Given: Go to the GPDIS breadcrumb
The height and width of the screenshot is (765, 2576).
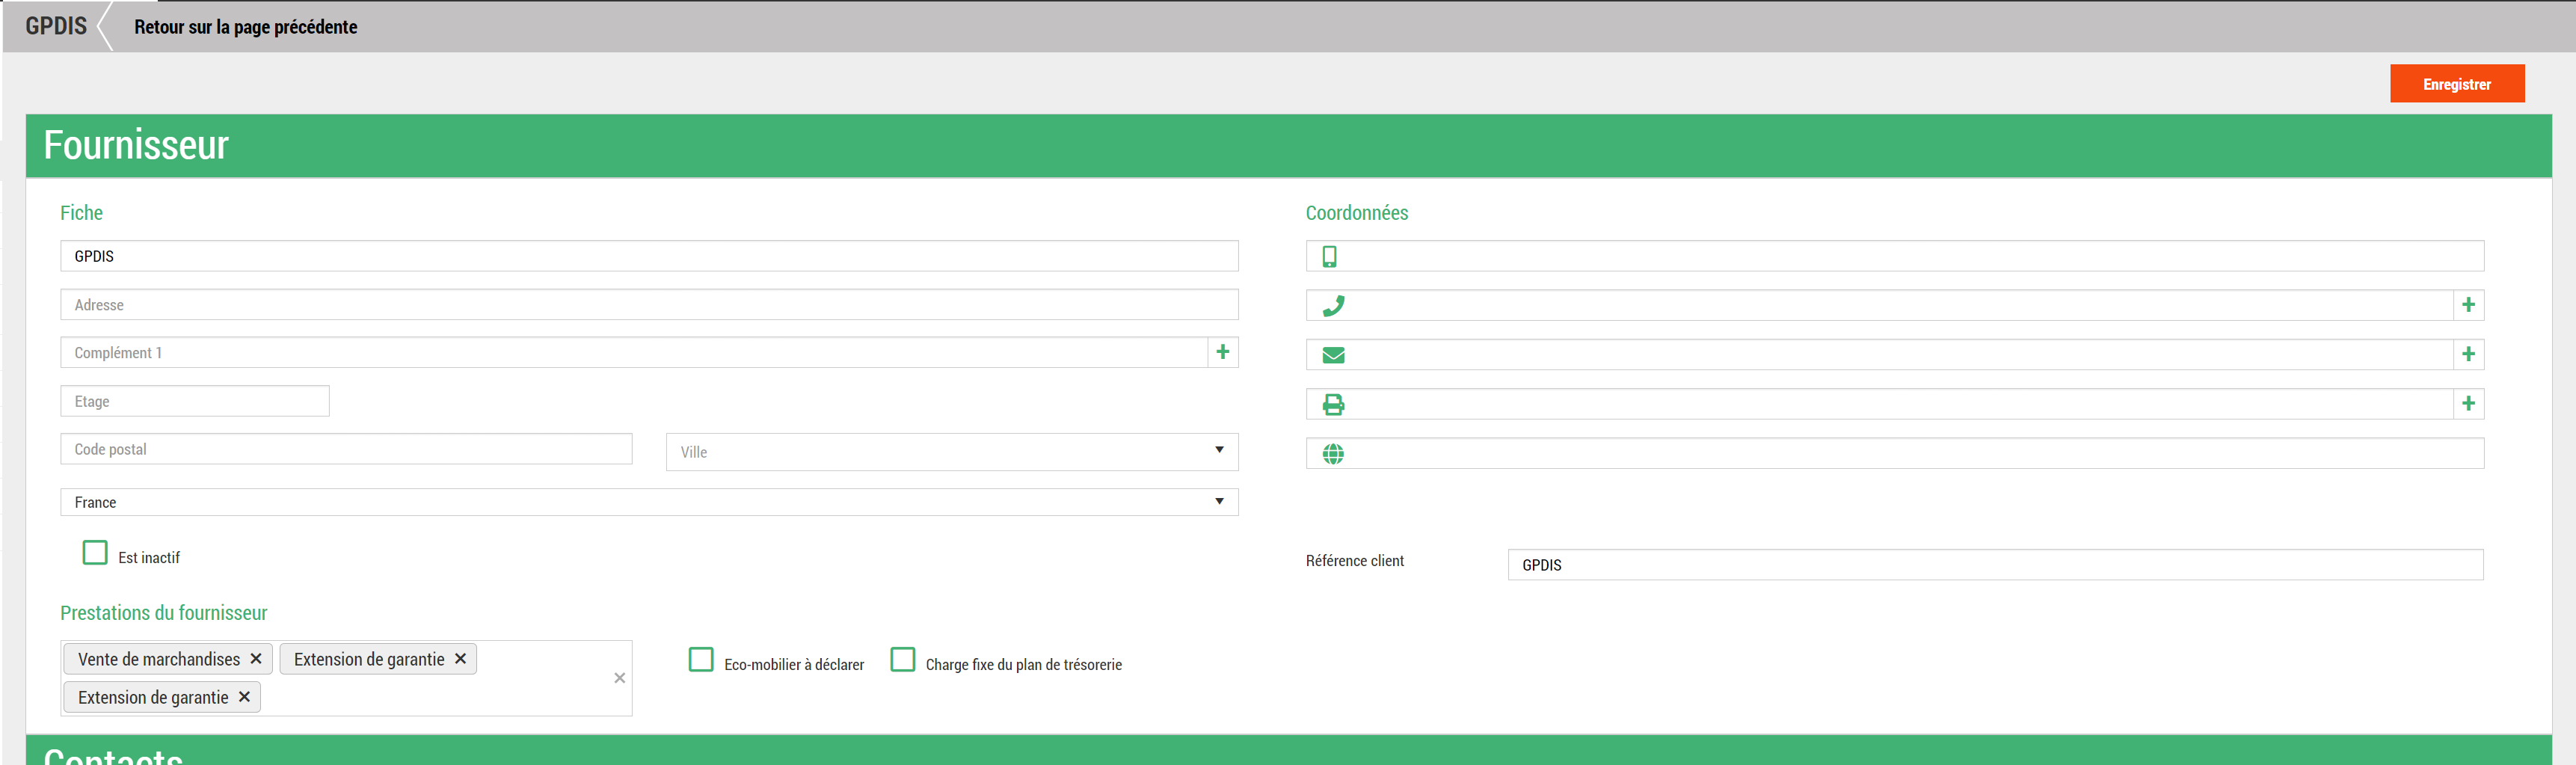Looking at the screenshot, I should tap(56, 26).
